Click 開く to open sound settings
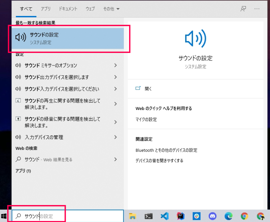 [x=148, y=89]
